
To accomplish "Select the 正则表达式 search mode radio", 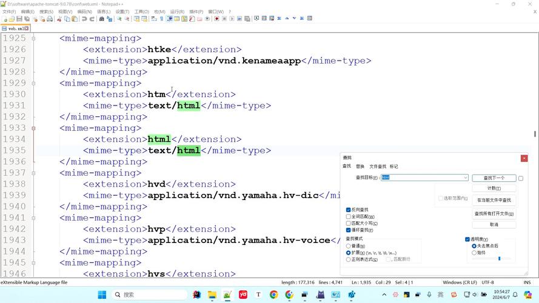I will [348, 259].
